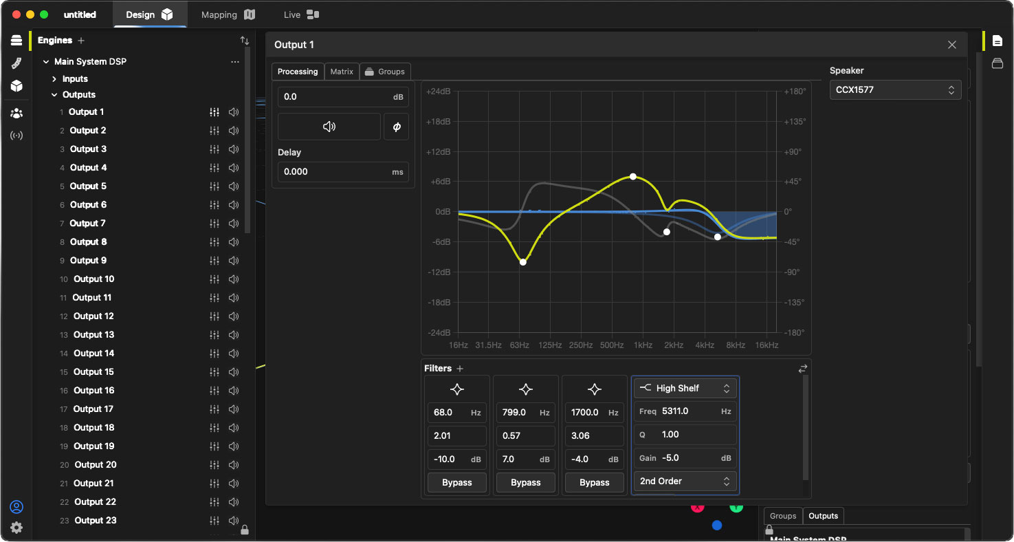Click the Delay field showing 0.000 ms

point(343,172)
